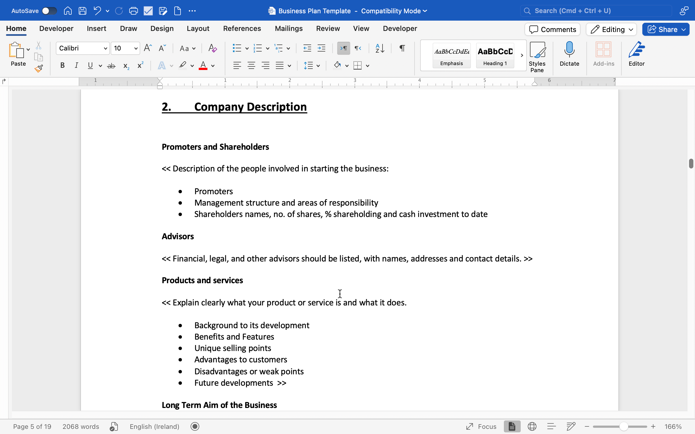Switch to the References tab
Image resolution: width=695 pixels, height=434 pixels.
[242, 28]
